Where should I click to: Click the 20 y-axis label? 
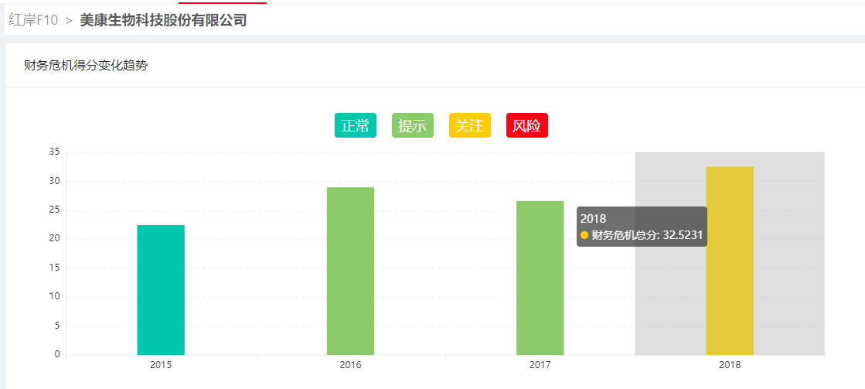point(54,239)
